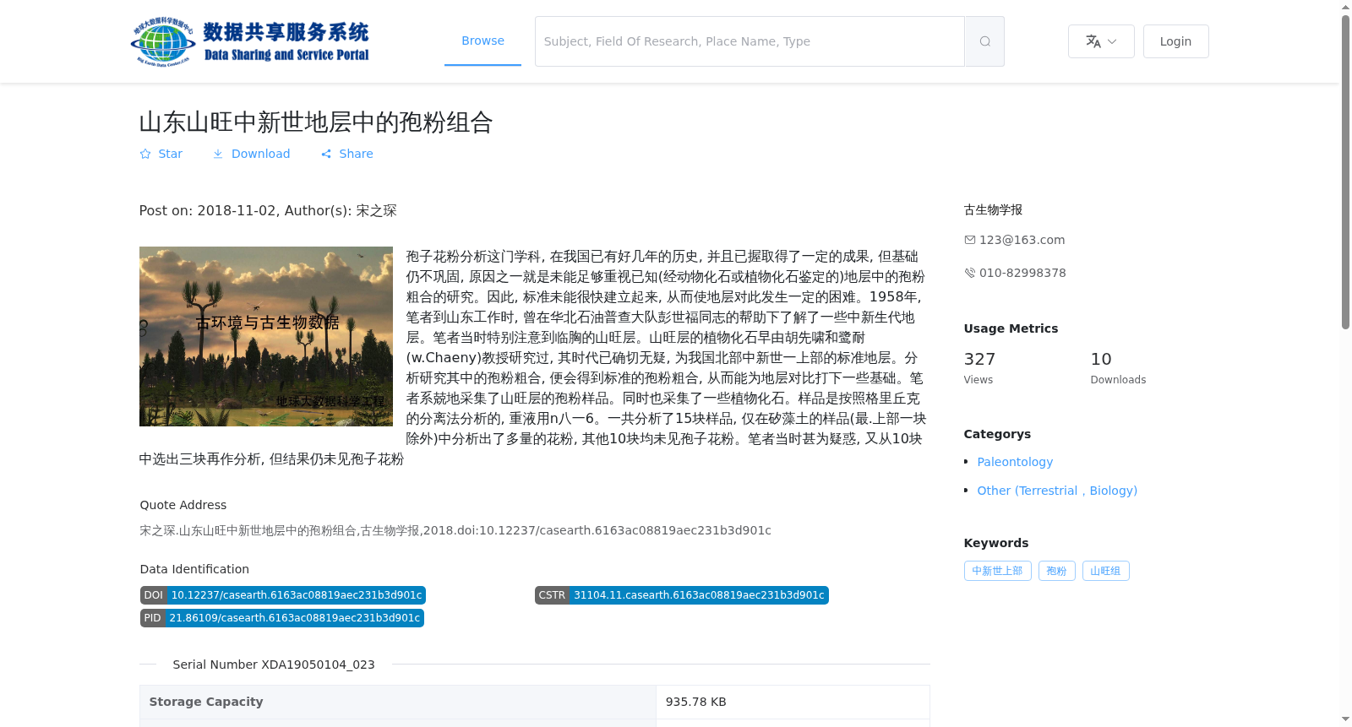
Task: Click the vertical page scrollbar thumb
Action: pyautogui.click(x=1345, y=172)
